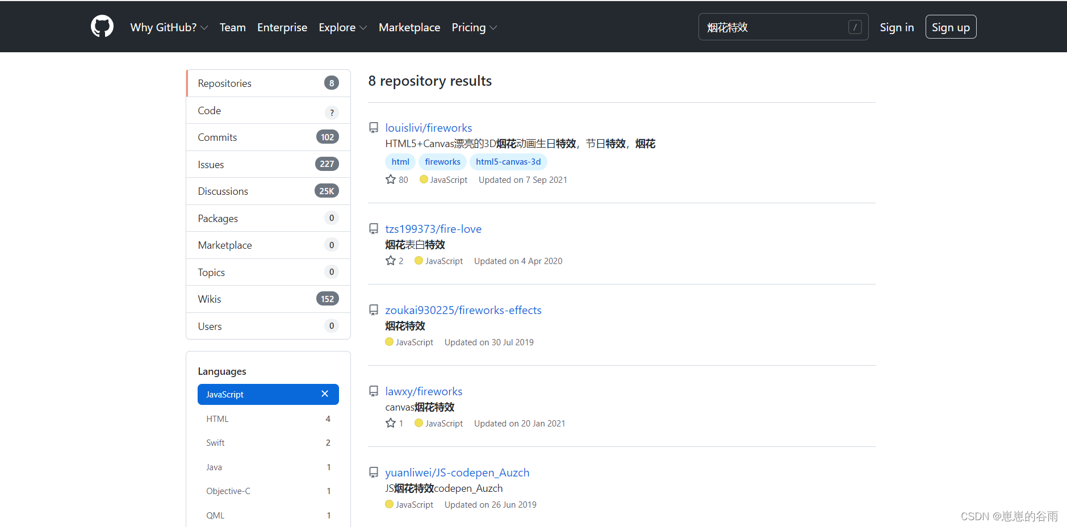Screen dimensions: 1067x527
Task: Select the Discussions results category
Action: click(268, 191)
